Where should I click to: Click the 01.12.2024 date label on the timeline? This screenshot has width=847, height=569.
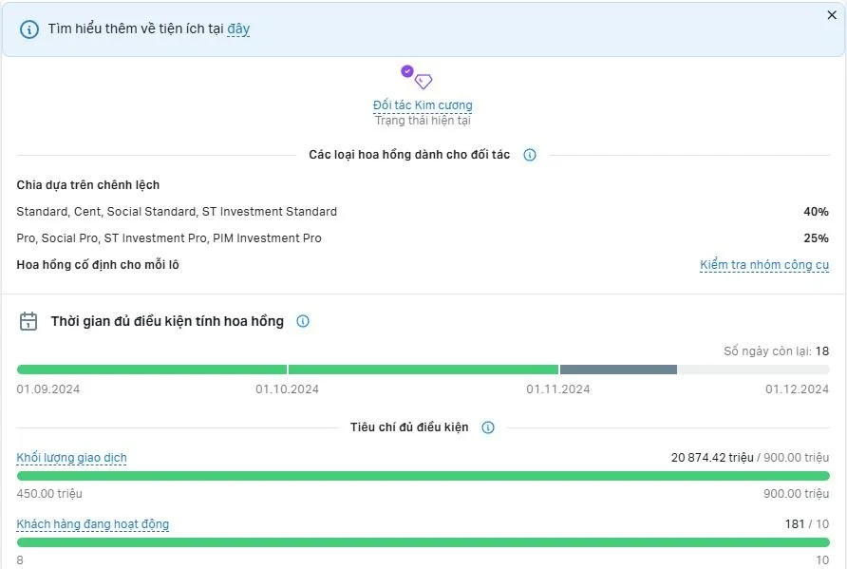coord(799,389)
